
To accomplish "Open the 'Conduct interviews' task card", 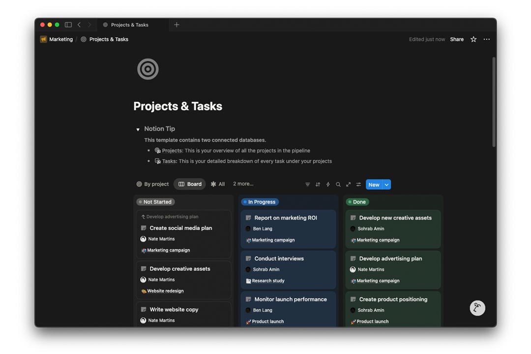I will coord(279,259).
